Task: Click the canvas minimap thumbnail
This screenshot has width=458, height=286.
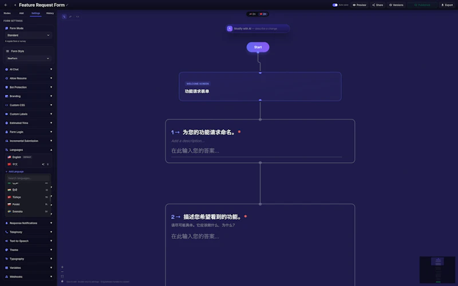Action: pyautogui.click(x=437, y=270)
